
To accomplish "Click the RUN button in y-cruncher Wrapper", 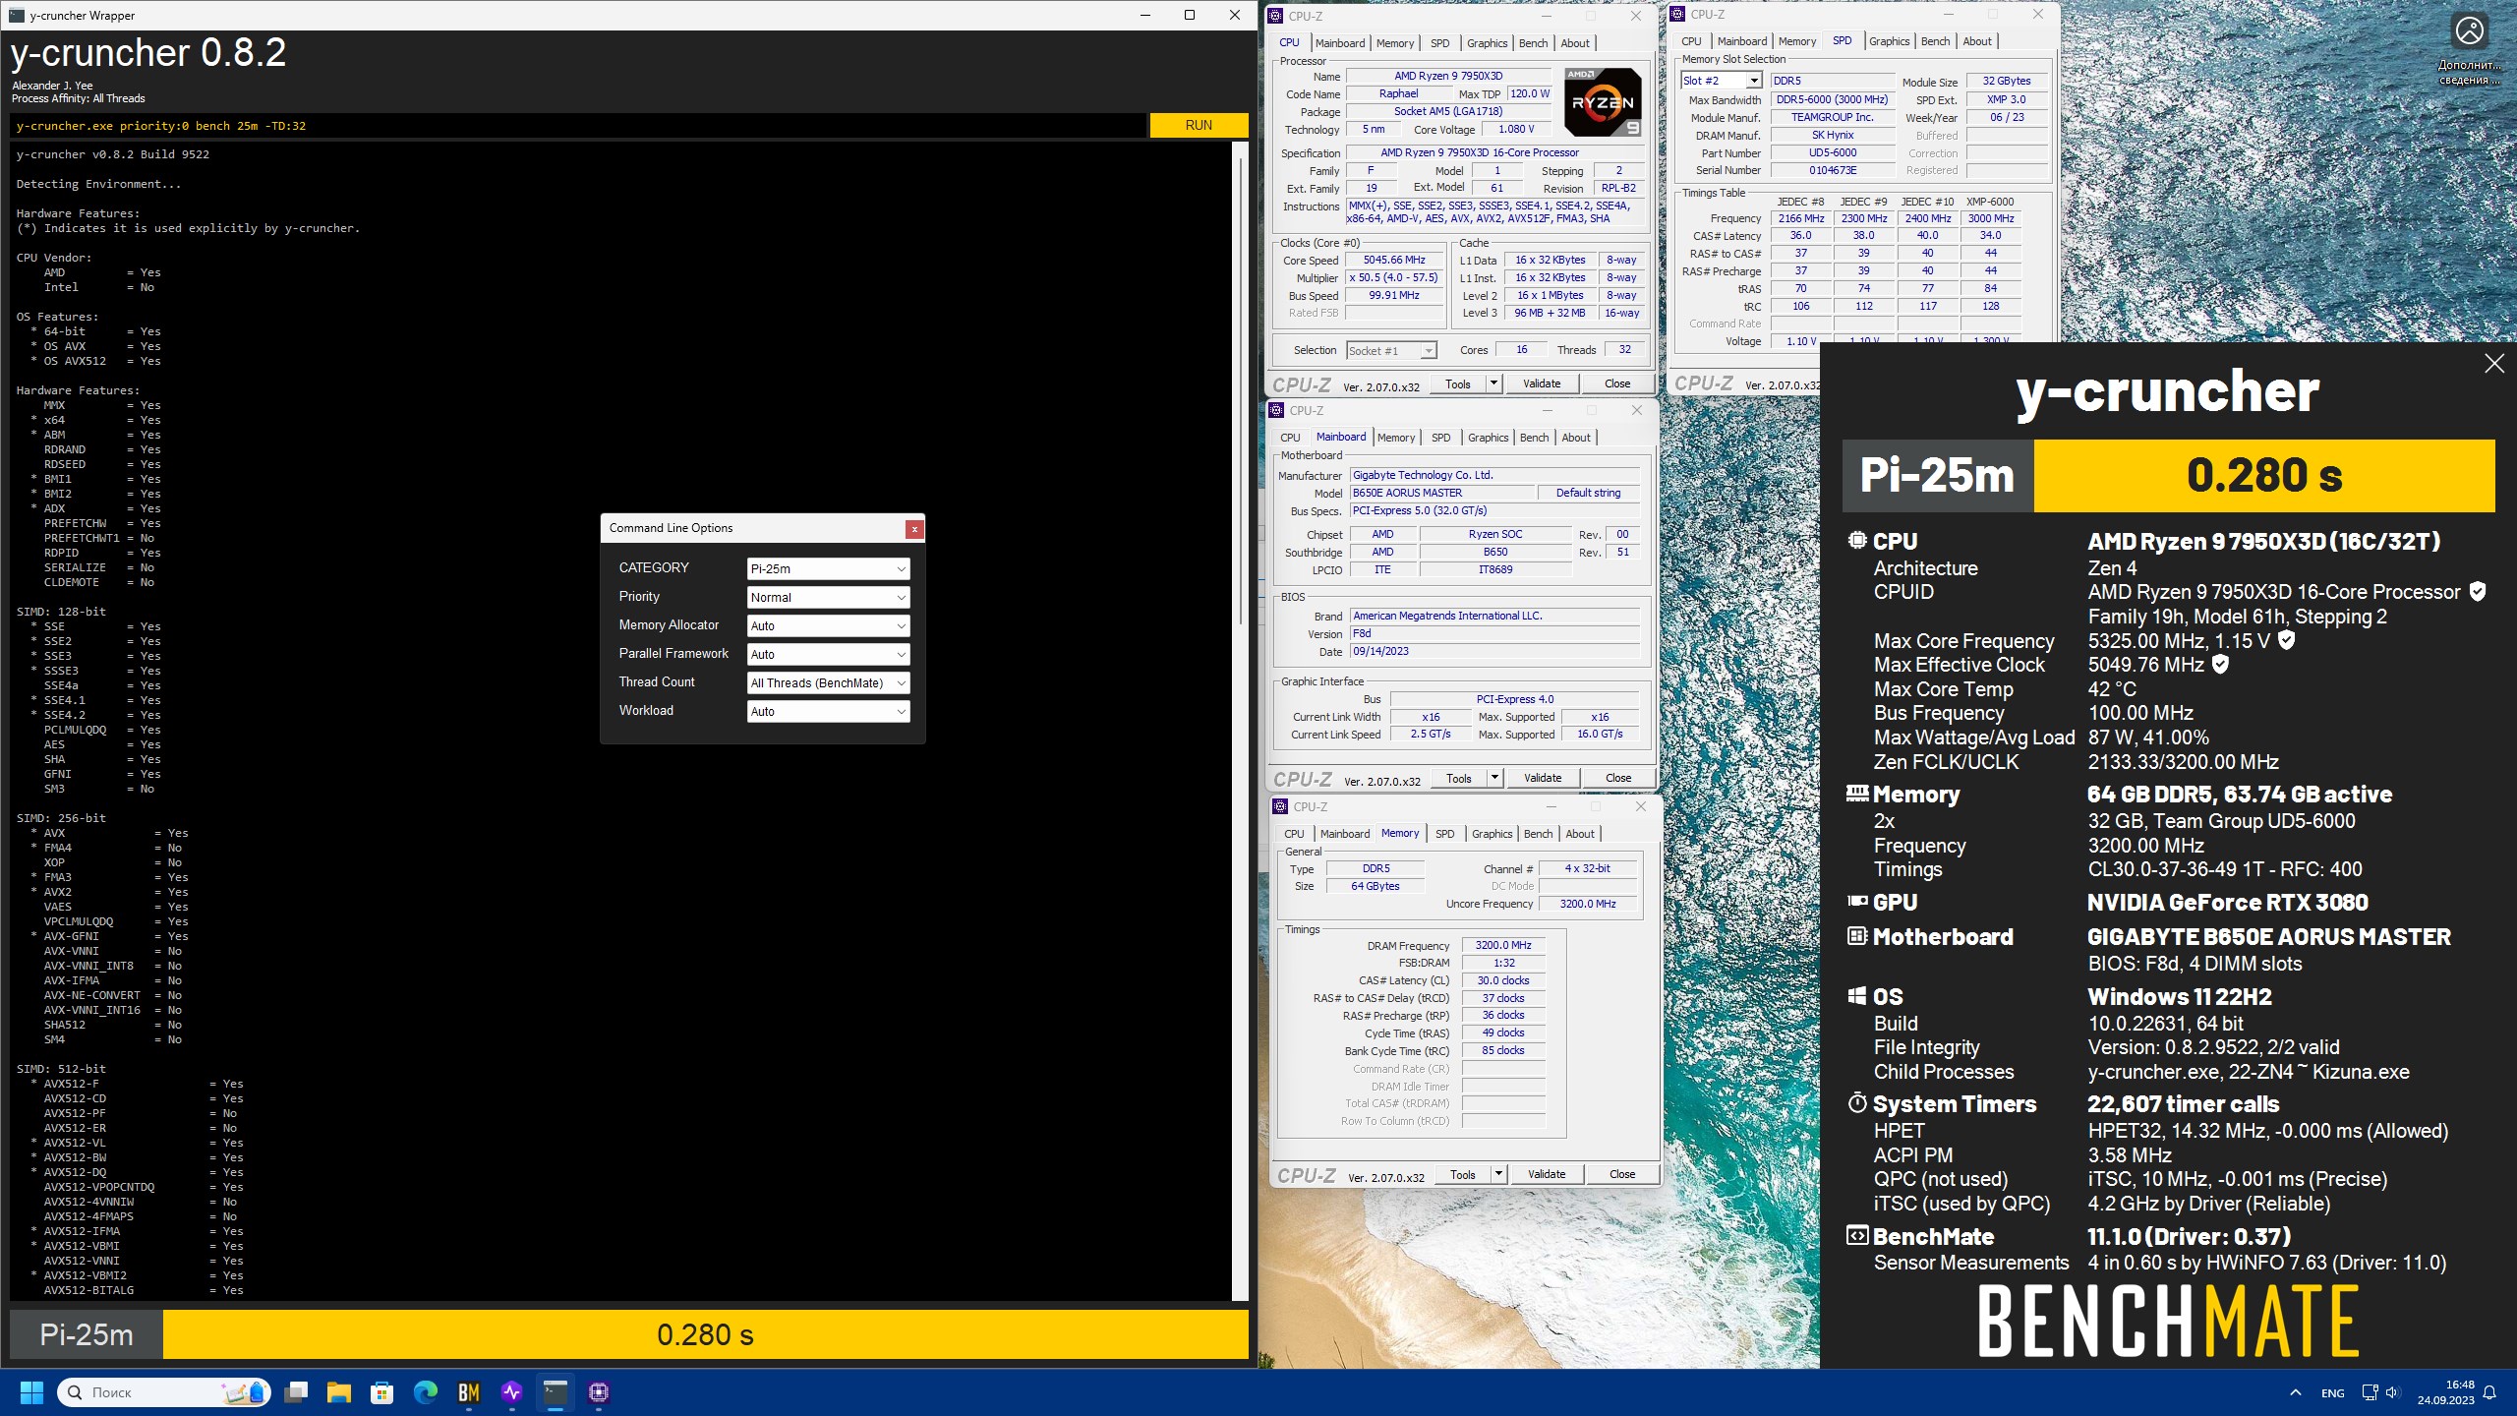I will pyautogui.click(x=1199, y=125).
